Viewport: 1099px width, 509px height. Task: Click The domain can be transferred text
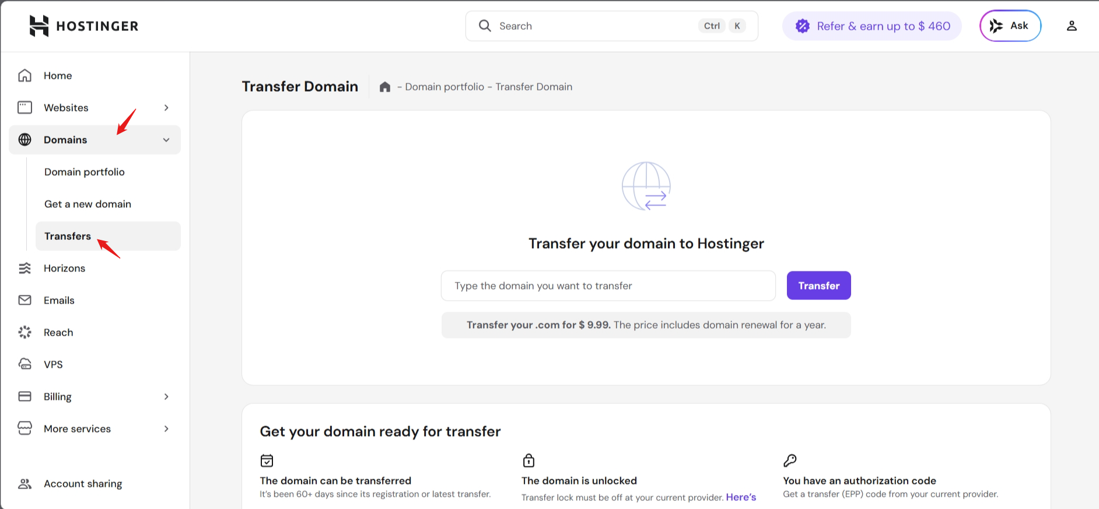tap(335, 480)
